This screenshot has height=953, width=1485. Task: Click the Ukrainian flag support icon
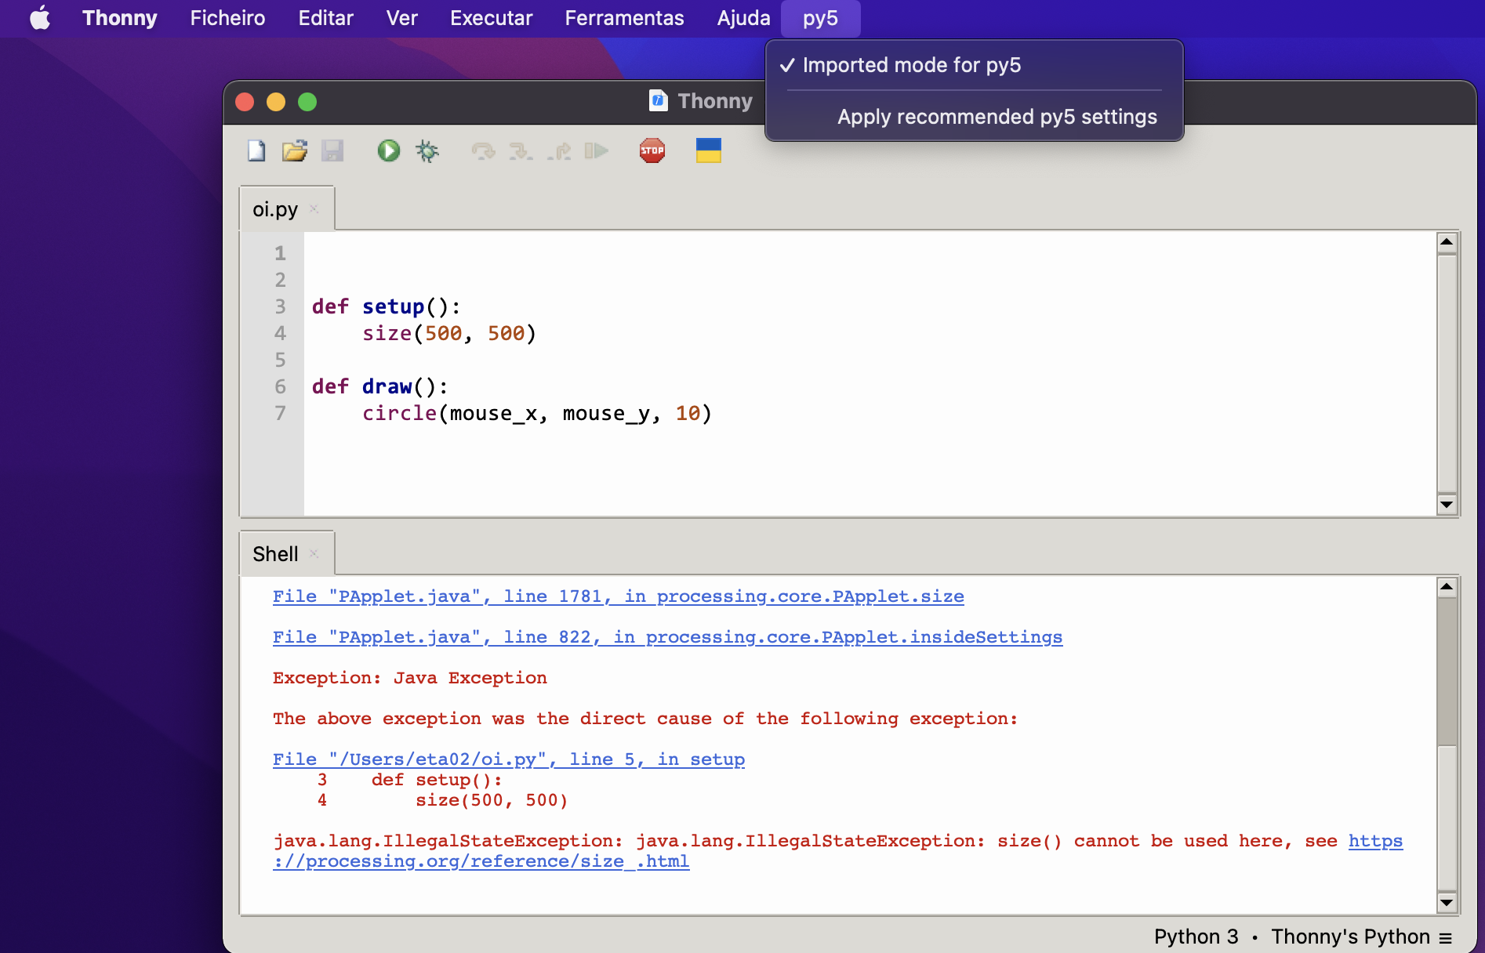706,149
